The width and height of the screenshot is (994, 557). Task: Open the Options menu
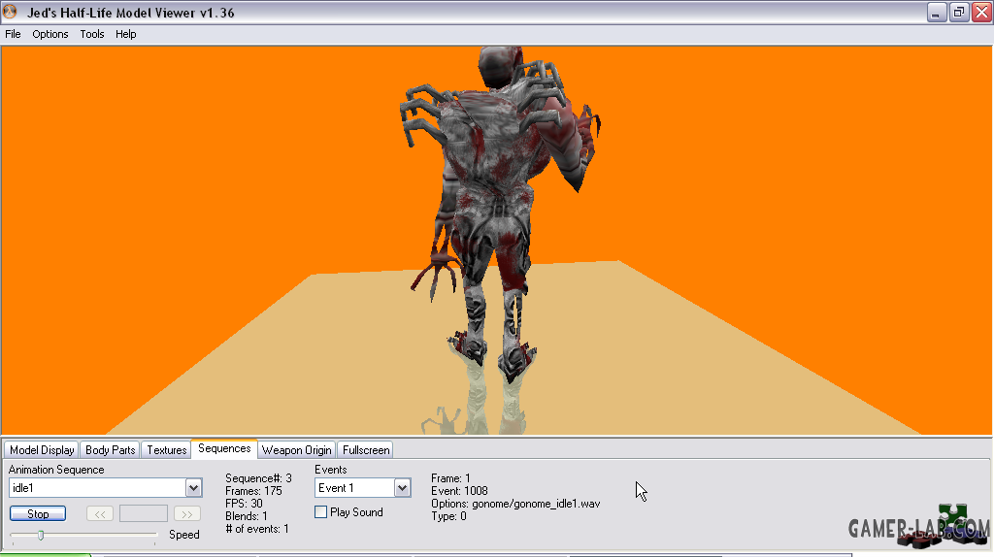click(50, 34)
